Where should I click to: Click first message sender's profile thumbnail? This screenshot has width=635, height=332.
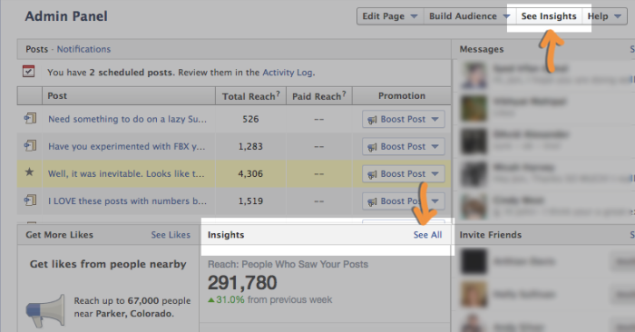click(474, 75)
